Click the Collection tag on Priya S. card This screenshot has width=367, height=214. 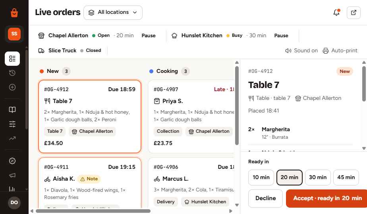pyautogui.click(x=168, y=131)
